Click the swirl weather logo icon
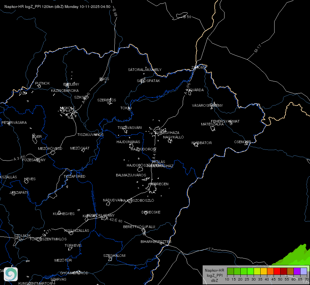Screen dimensions: 310x285 click(11, 274)
